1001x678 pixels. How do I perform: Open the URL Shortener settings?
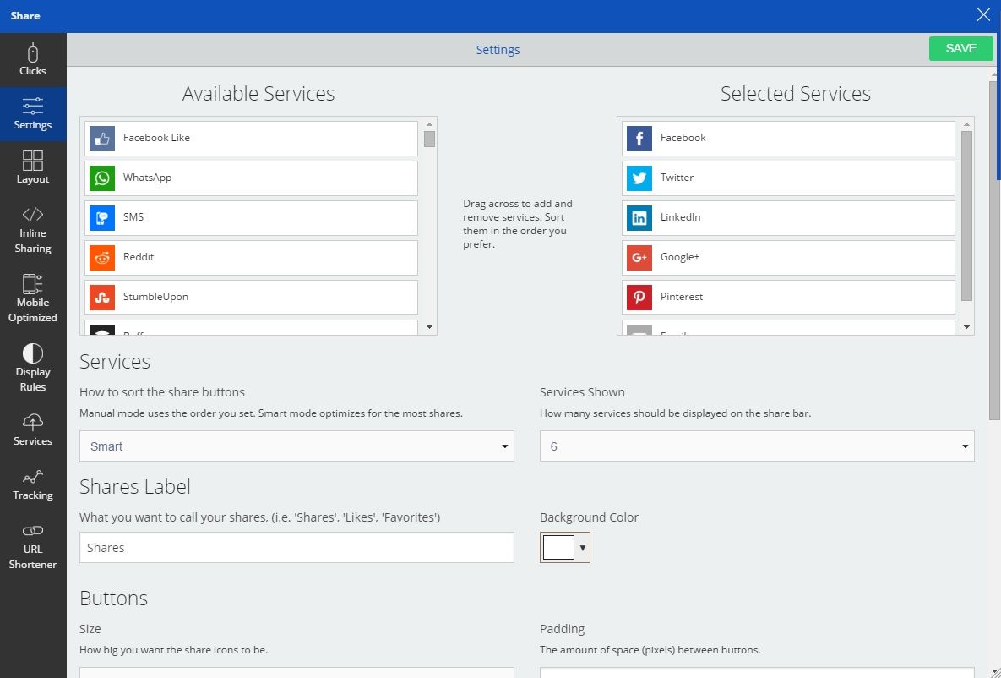pyautogui.click(x=33, y=544)
